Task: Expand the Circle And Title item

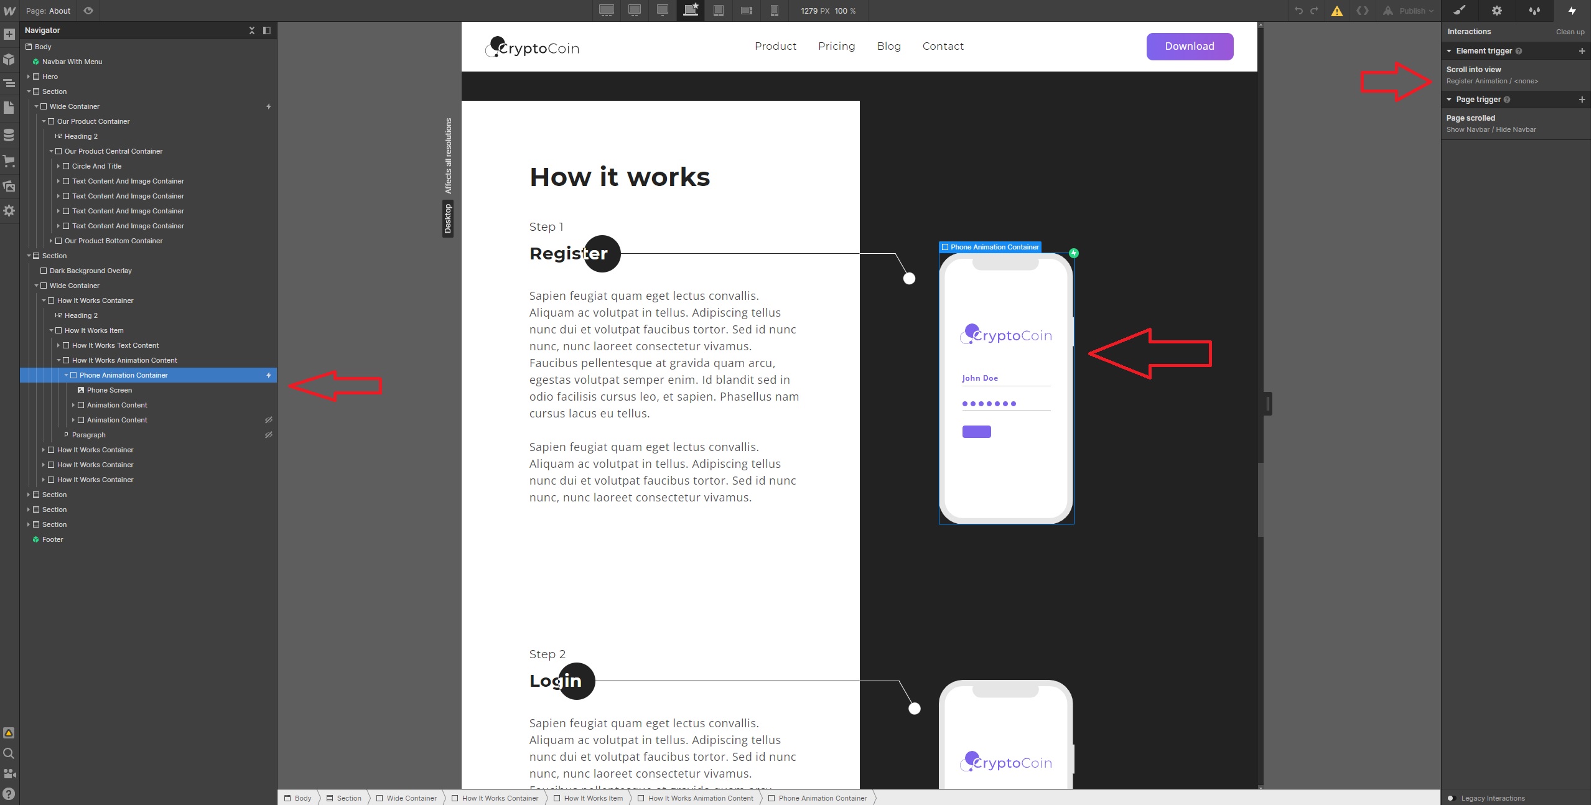Action: 58,166
